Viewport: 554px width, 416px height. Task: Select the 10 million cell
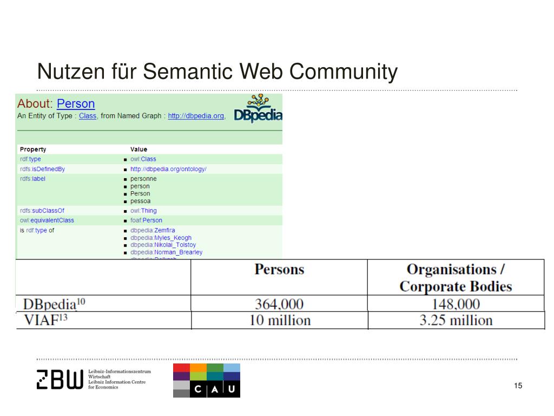tap(280, 321)
